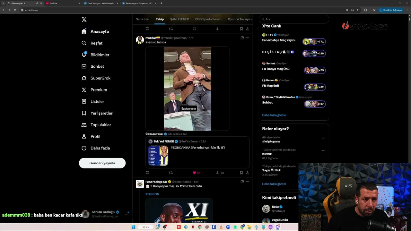
Task: Open Fenerbahçe SK profile avatar
Action: pos(140,184)
